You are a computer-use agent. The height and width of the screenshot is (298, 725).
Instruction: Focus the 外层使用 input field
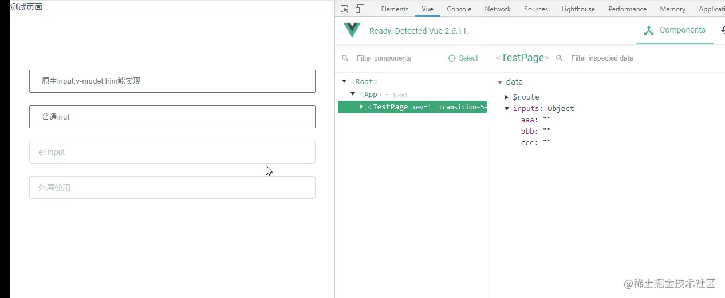click(x=172, y=188)
